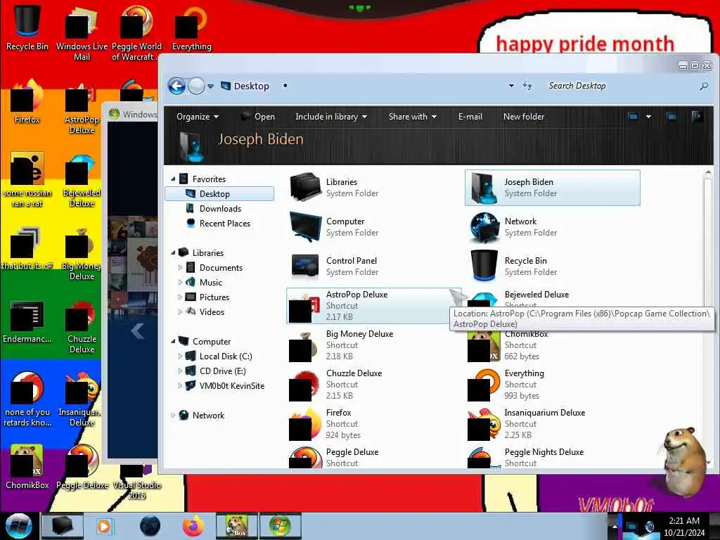Click the ChomikBox desktop icon
The width and height of the screenshot is (720, 540).
point(27,465)
